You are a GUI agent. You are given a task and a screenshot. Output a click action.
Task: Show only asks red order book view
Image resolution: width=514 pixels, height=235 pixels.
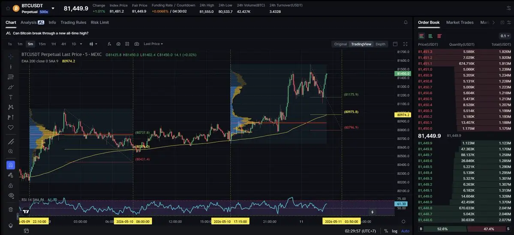[x=439, y=36]
